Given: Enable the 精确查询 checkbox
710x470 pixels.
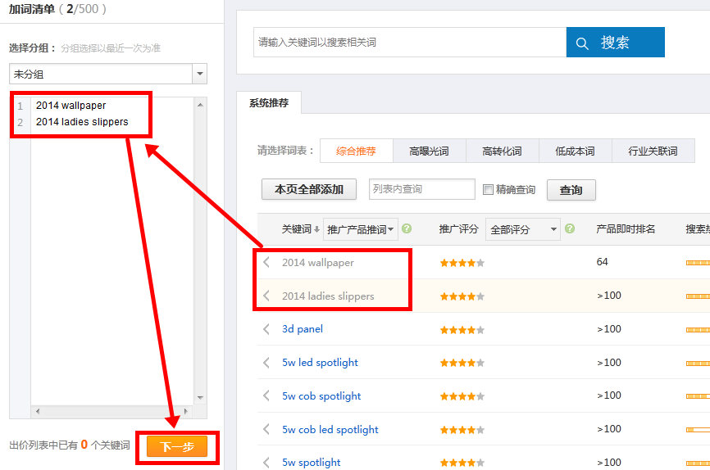Looking at the screenshot, I should click(x=489, y=190).
